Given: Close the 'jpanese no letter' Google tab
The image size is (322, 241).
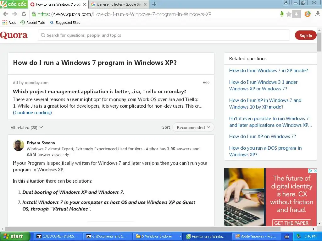Looking at the screenshot, I should pos(145,4).
